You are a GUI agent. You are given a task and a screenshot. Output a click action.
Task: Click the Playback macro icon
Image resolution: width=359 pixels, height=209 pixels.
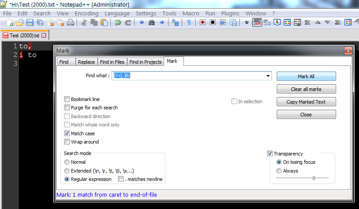pos(223,22)
